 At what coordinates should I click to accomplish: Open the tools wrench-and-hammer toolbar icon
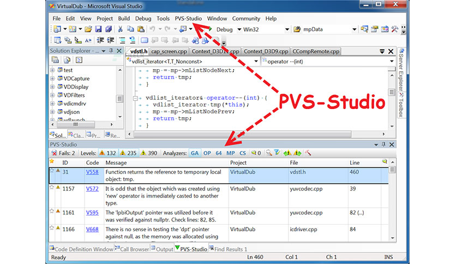click(395, 29)
